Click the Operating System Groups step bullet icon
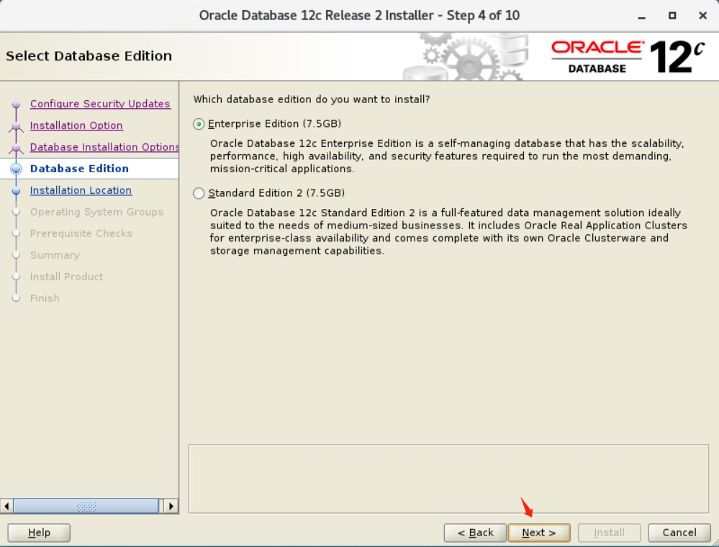The width and height of the screenshot is (719, 547). [16, 212]
